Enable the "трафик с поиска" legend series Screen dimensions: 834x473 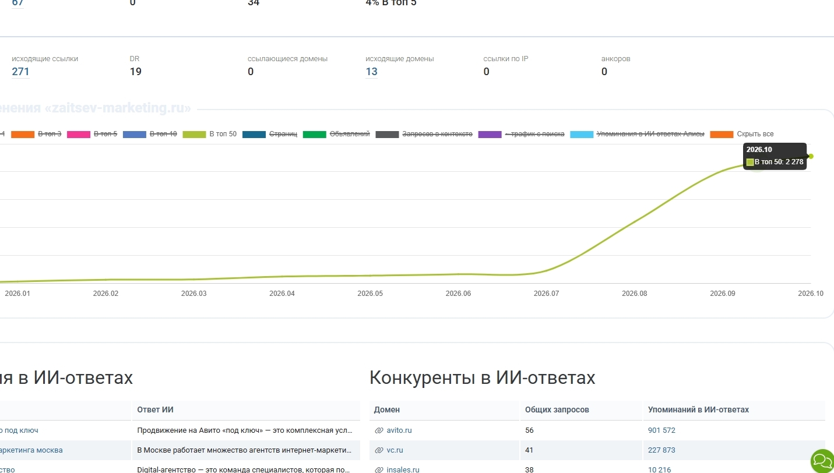coord(522,135)
